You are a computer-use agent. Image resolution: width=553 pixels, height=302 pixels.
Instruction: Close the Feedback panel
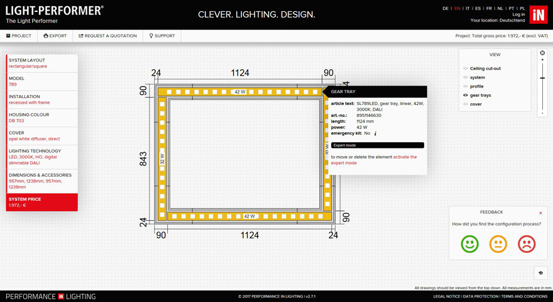pyautogui.click(x=540, y=213)
